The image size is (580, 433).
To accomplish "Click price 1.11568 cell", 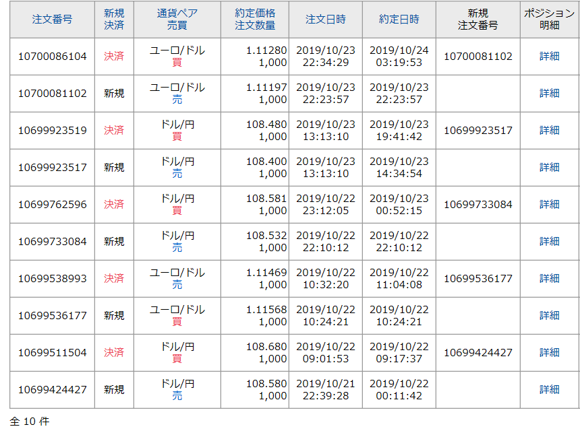I will pos(266,310).
